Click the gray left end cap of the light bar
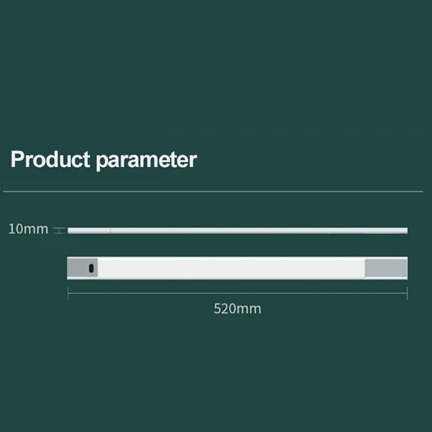This screenshot has width=432, height=432. coord(83,267)
